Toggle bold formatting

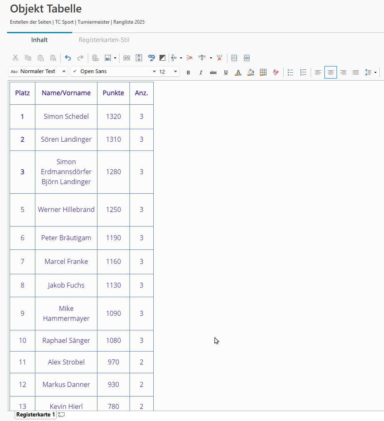click(x=188, y=72)
